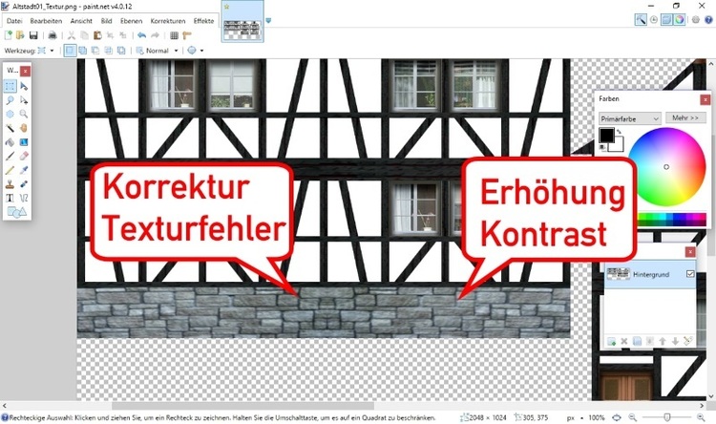
Task: Select the Ellipse Select tool
Action: [x=10, y=115]
